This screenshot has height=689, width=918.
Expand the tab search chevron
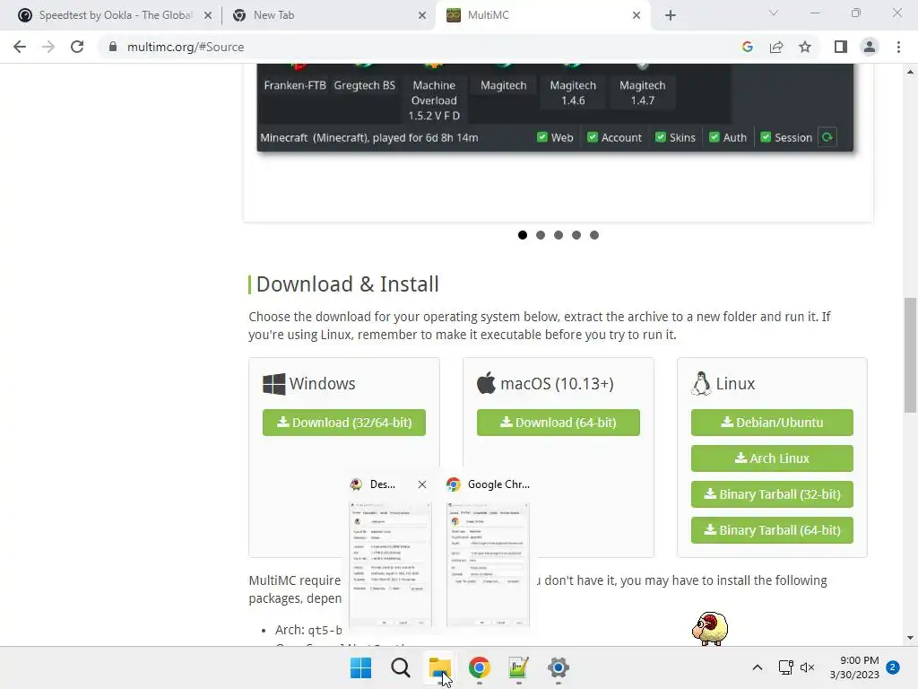click(x=774, y=13)
